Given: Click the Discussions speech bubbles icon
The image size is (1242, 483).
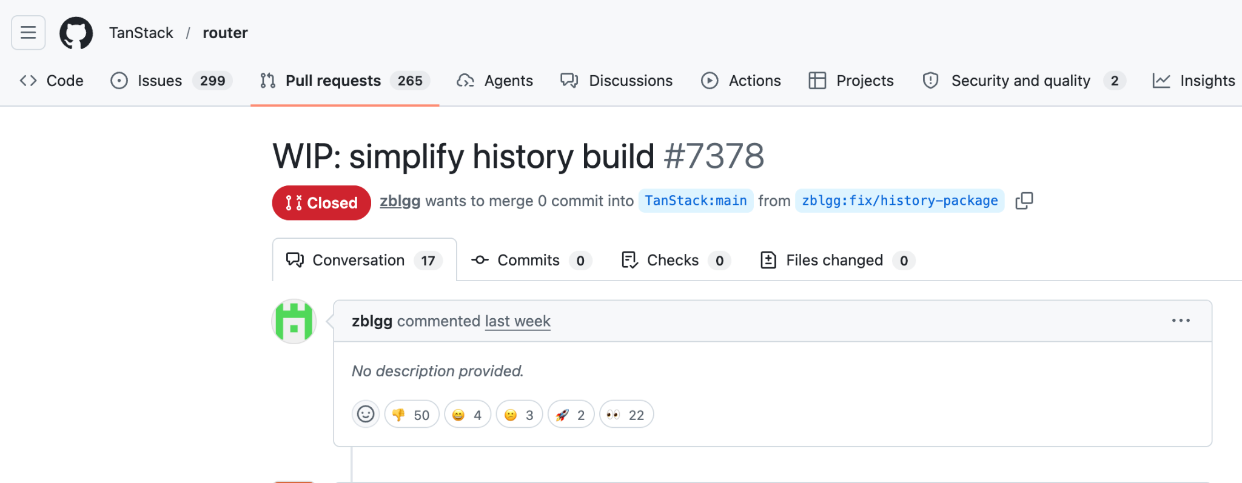Looking at the screenshot, I should pyautogui.click(x=569, y=81).
